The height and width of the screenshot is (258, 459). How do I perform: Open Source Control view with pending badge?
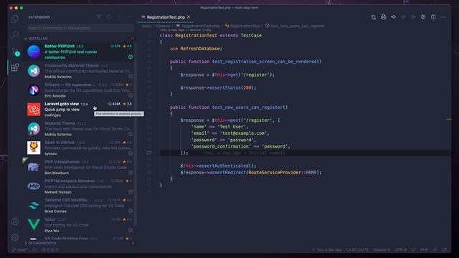point(15,52)
